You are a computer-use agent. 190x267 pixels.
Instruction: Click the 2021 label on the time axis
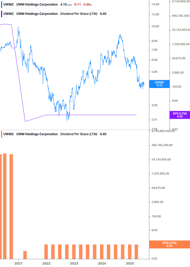click(18, 264)
